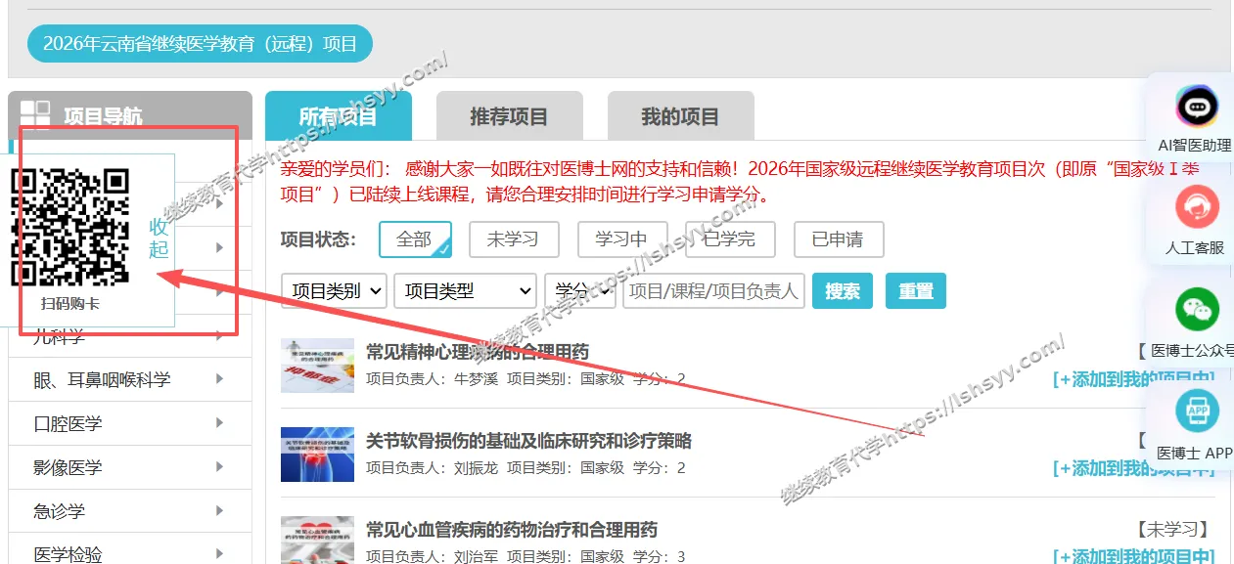Click 项目负责人: 刘治军 text
Screen dimensions: 1234x564
click(x=432, y=556)
